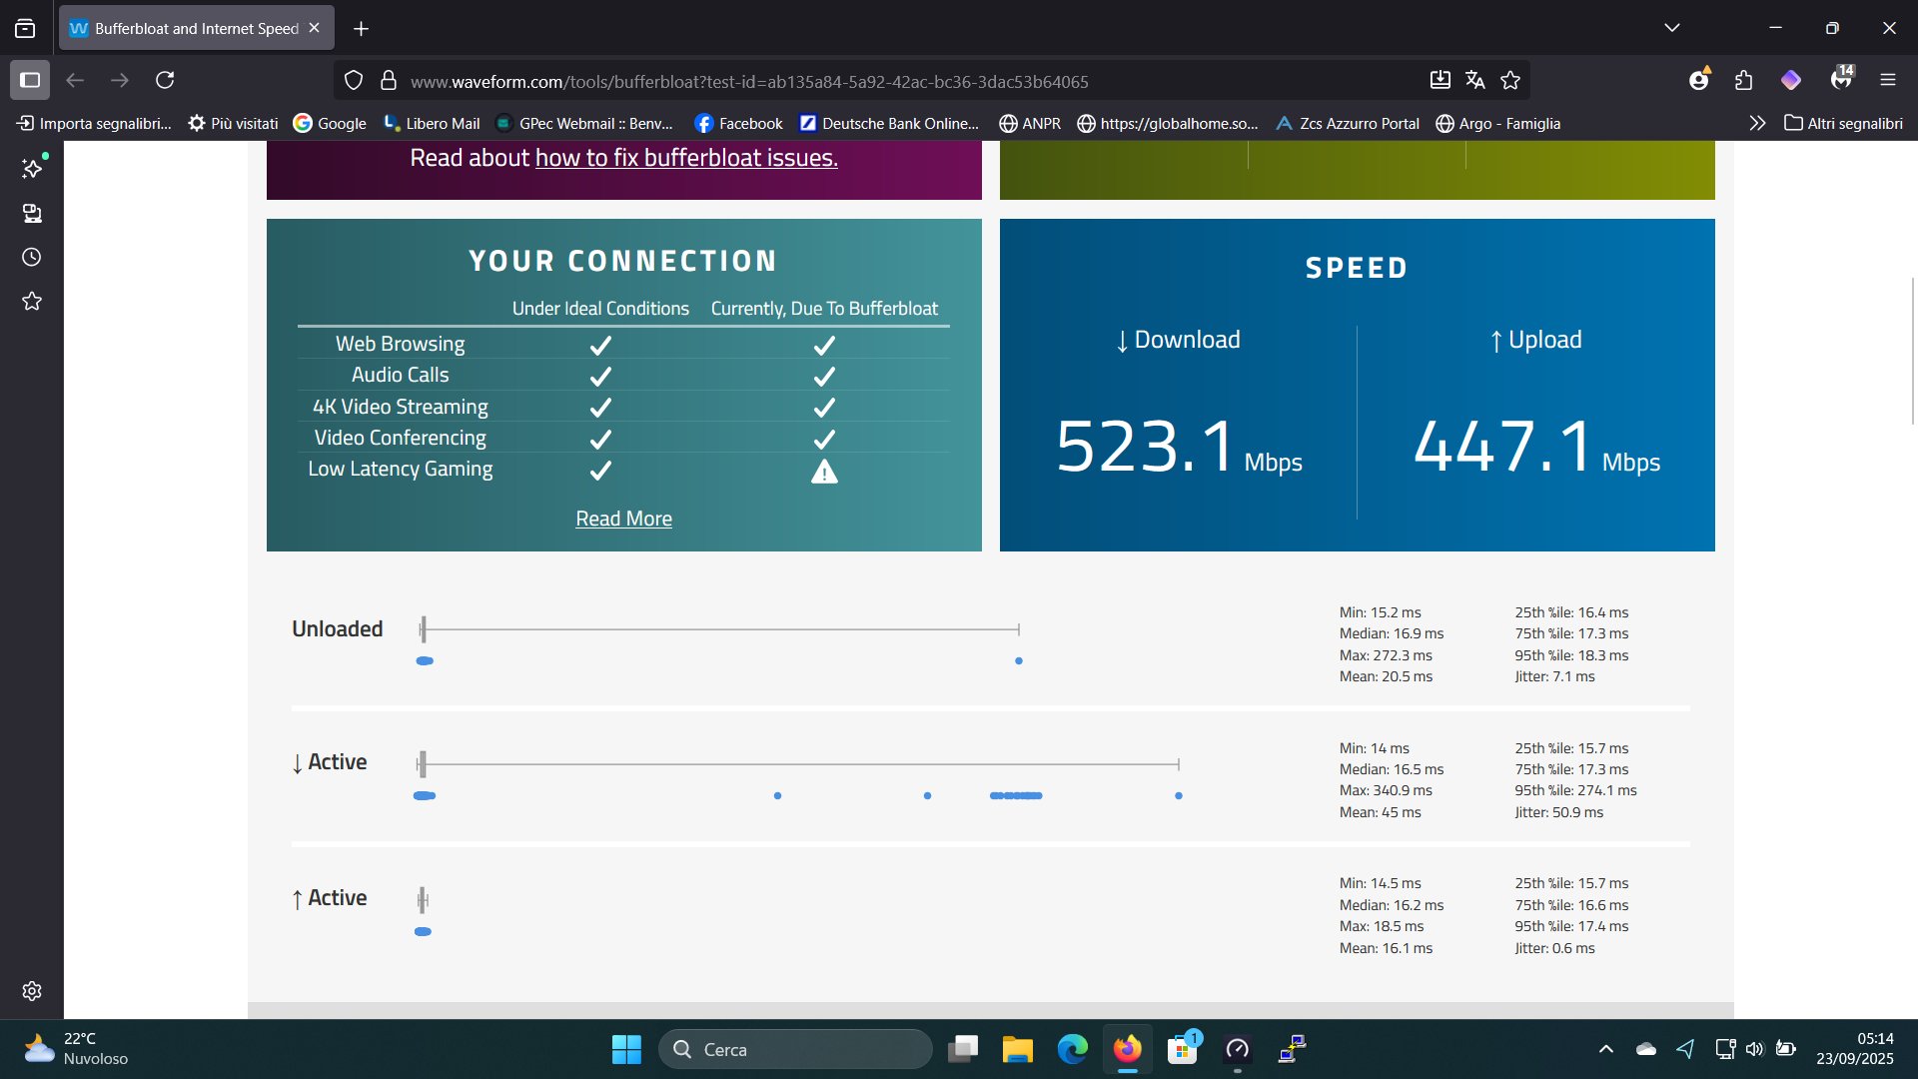Select the Bufferbloat and Internet Speed tab
Viewport: 1918px width, 1079px height.
pos(196,28)
